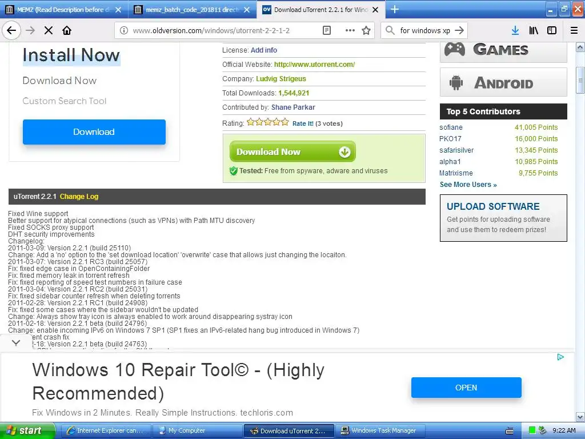Switch to Windows Task Manager taskbar item

click(x=380, y=431)
